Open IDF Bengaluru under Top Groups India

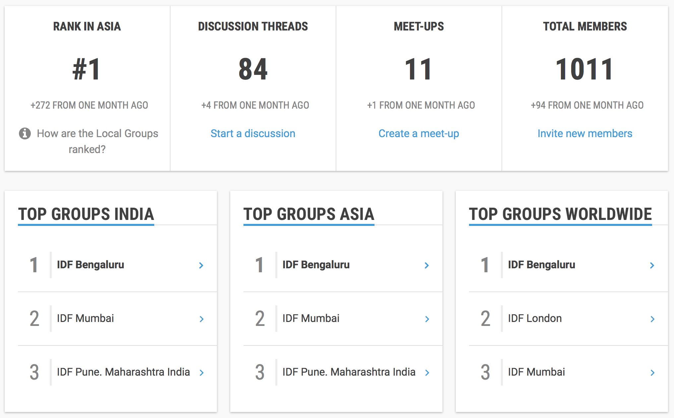91,265
